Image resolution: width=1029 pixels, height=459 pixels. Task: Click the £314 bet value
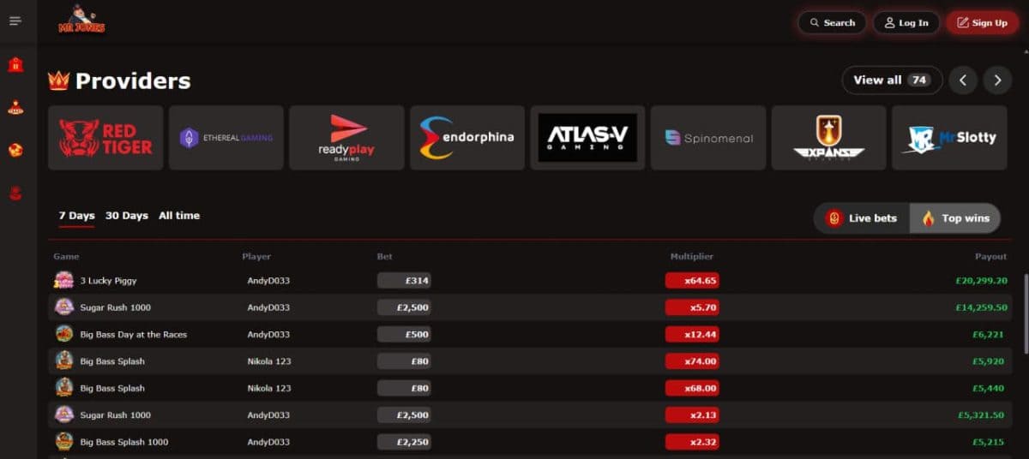point(404,280)
